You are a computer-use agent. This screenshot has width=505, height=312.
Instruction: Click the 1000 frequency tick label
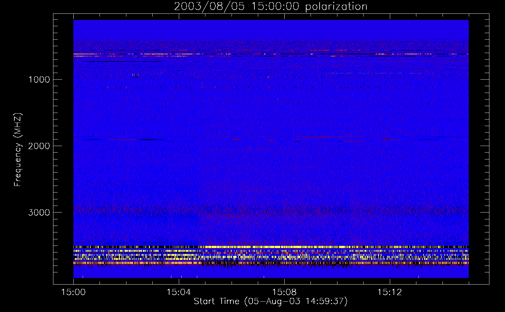[39, 80]
